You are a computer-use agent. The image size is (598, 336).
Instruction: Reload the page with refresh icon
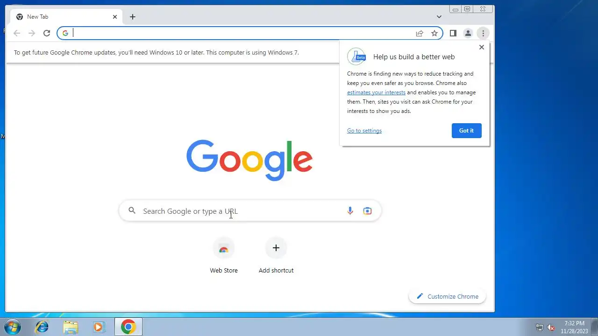tap(47, 33)
